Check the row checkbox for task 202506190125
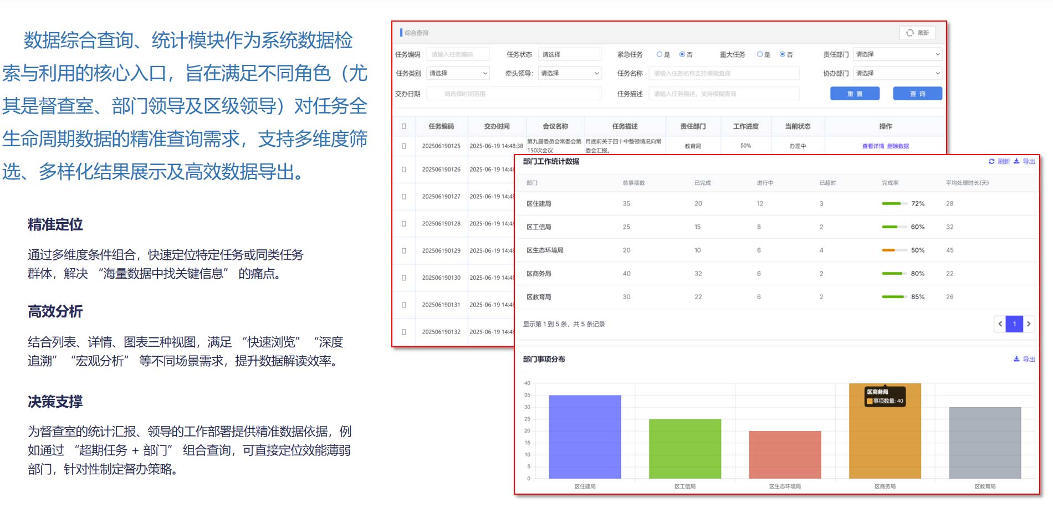The height and width of the screenshot is (513, 1053). point(403,146)
